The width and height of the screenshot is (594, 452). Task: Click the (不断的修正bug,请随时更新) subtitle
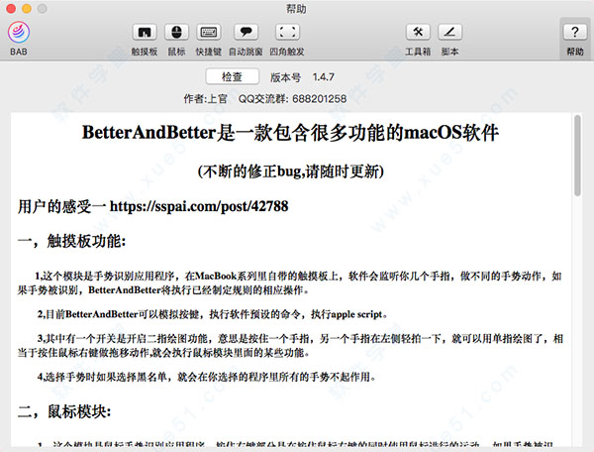click(290, 171)
